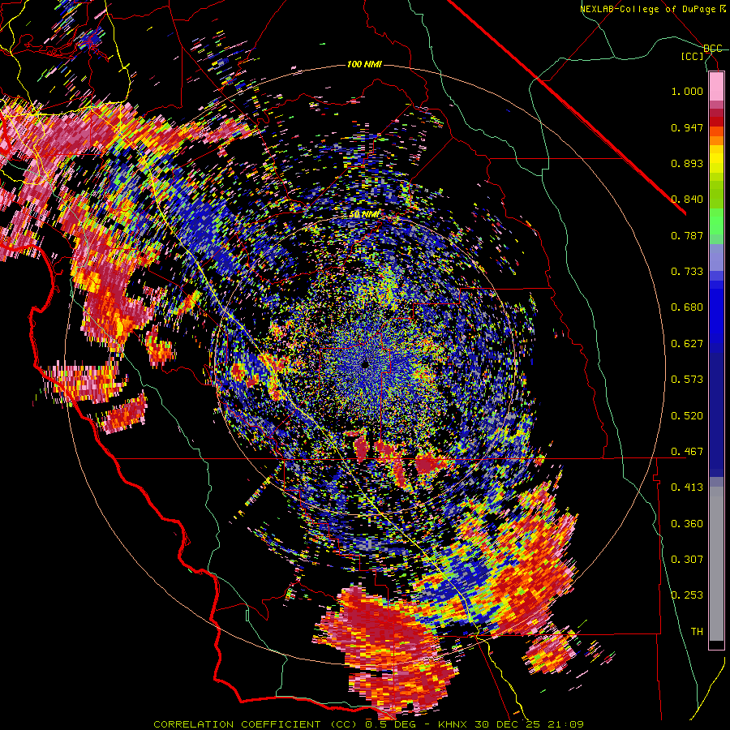Click the 0.840 color scale value
730x730 pixels.
pos(687,200)
